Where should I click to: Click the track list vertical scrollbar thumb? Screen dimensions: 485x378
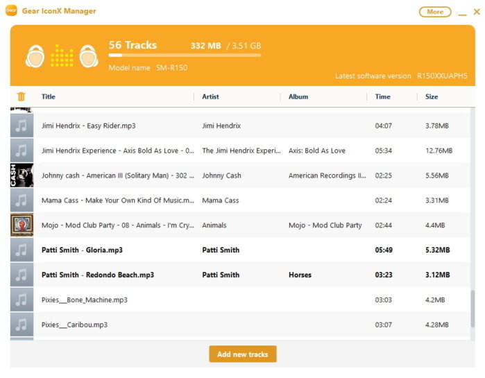473,309
